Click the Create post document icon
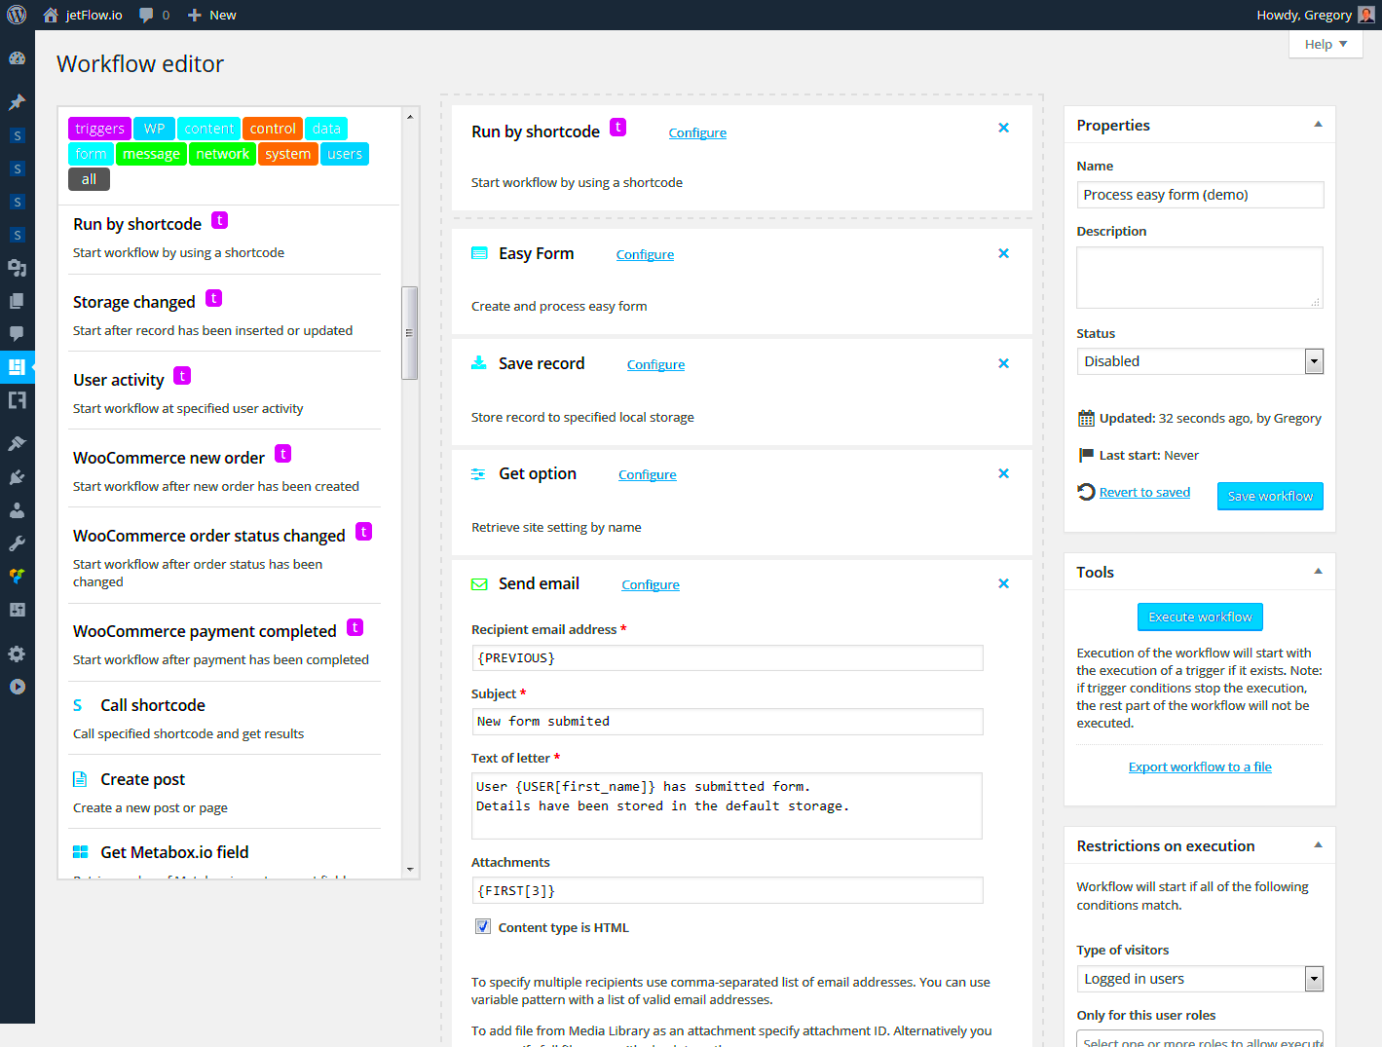Screen dimensions: 1382x1047 [x=80, y=779]
